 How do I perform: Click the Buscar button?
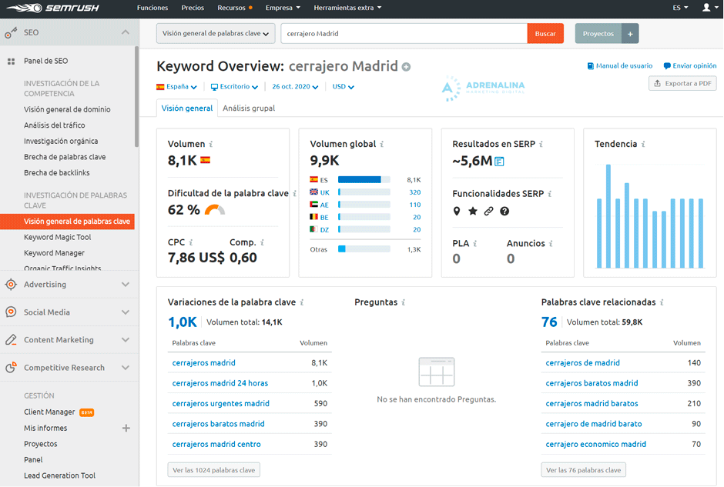pos(545,34)
